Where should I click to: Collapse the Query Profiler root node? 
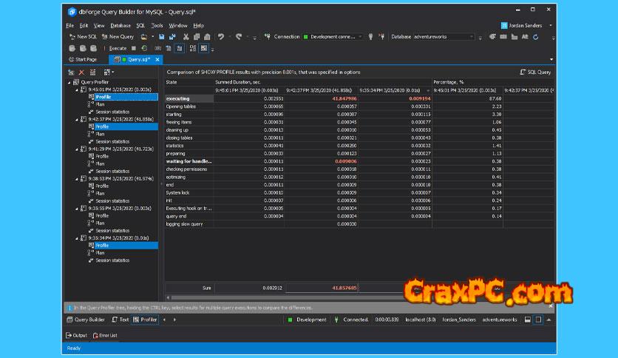[69, 82]
